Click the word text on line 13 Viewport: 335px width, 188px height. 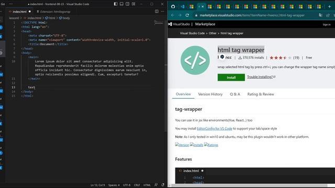pyautogui.click(x=31, y=87)
